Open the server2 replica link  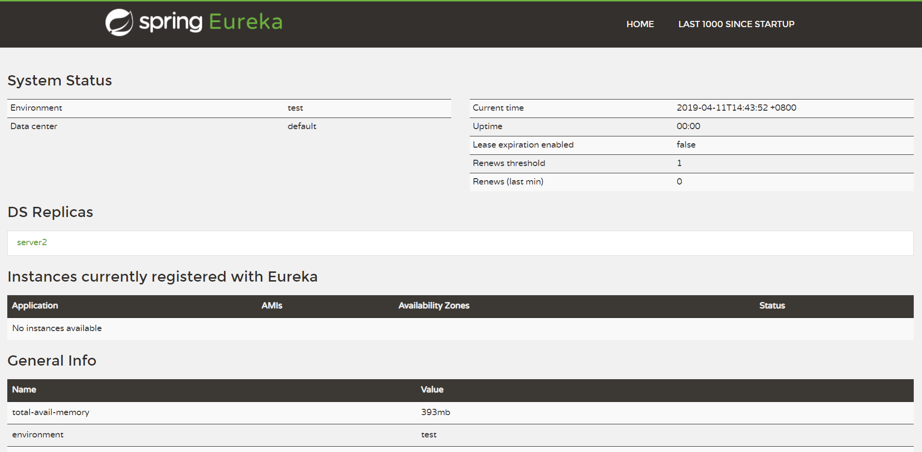(x=32, y=242)
